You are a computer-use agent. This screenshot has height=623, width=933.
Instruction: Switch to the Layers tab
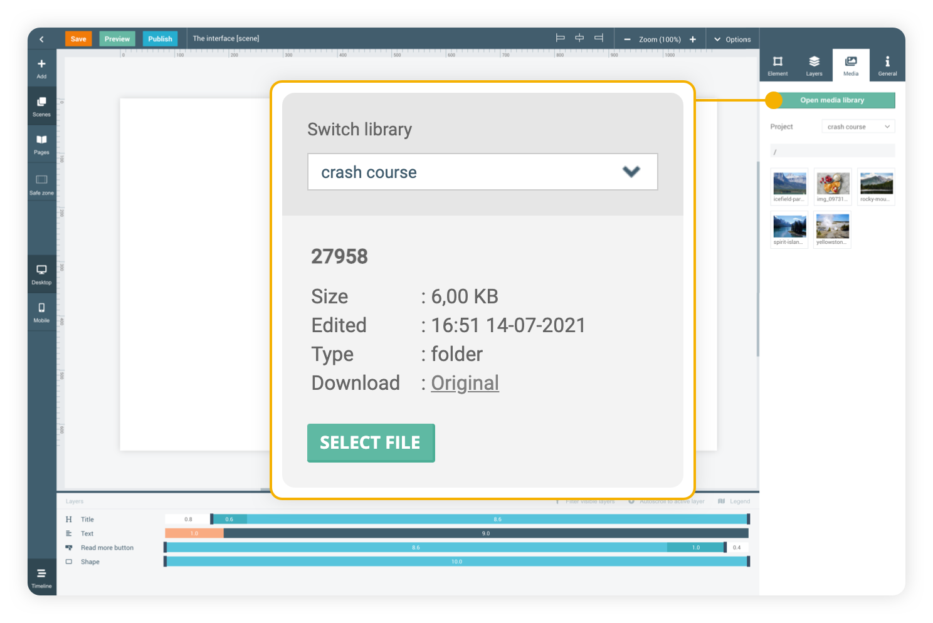pos(814,65)
